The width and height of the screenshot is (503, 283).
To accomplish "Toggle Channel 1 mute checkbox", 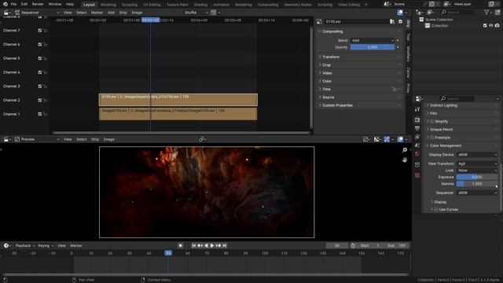I will [40, 114].
